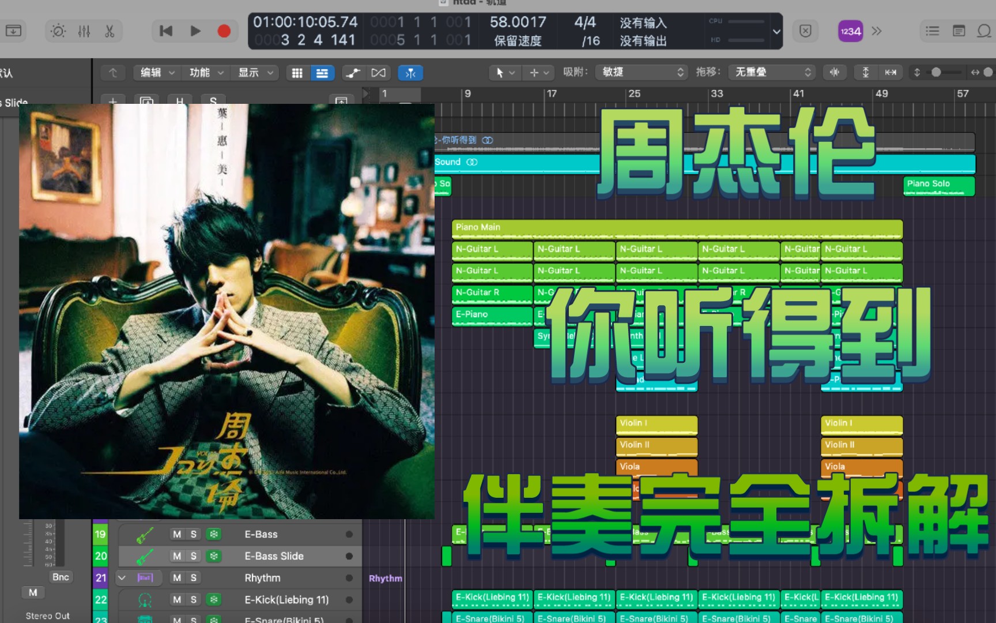
Task: Mute the E-Bass Slide track
Action: [x=177, y=556]
